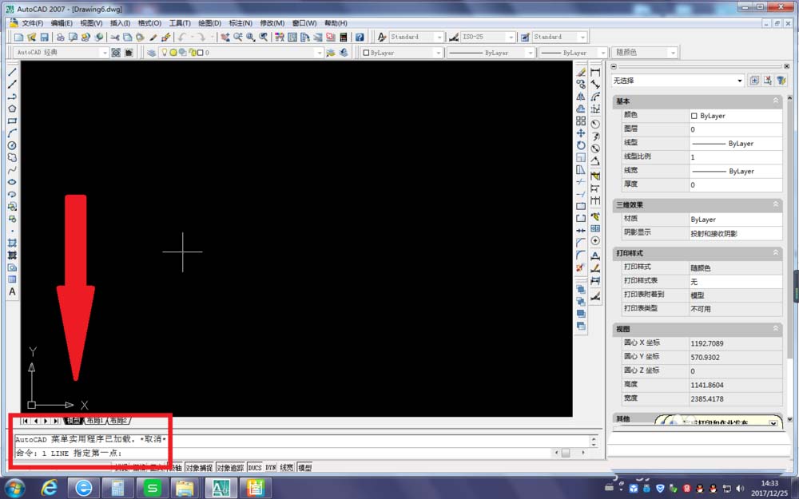Open the QuickCalc calculator icon

344,38
